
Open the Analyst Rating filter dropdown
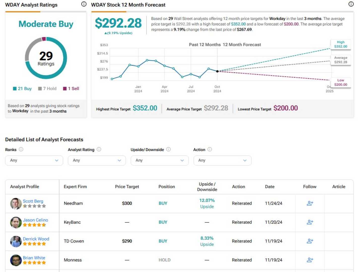97,160
